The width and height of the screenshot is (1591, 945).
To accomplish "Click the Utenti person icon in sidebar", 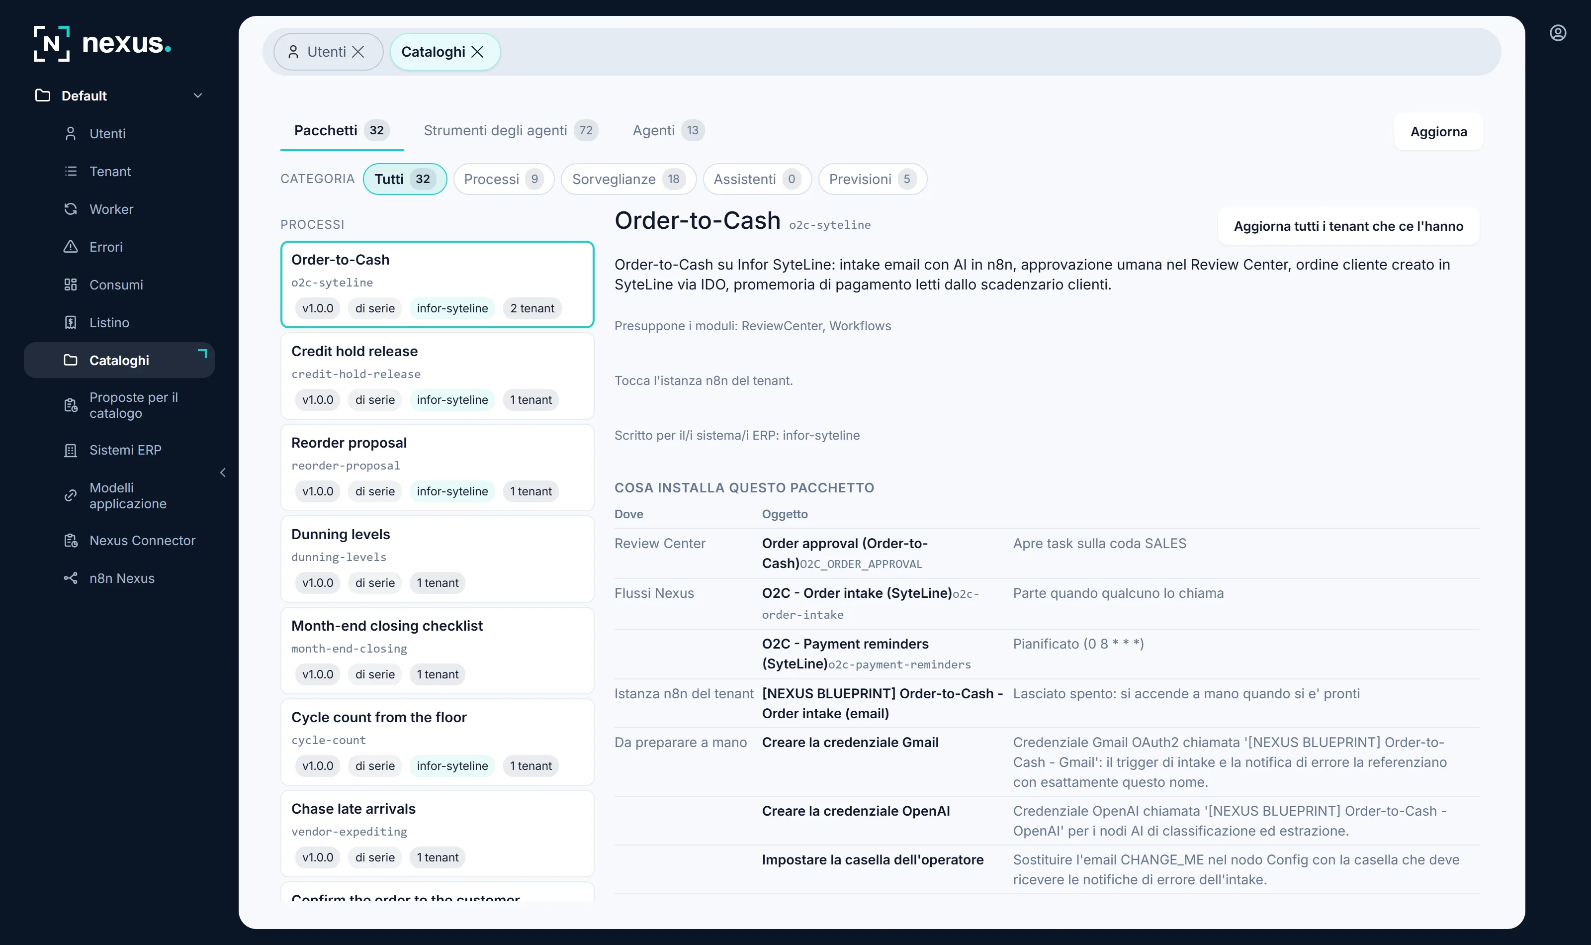I will pyautogui.click(x=71, y=134).
